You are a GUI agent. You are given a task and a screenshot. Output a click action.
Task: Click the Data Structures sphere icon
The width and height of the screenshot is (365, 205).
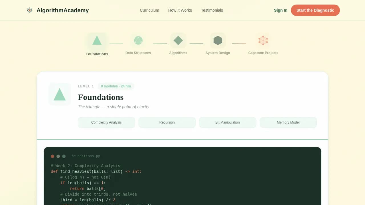pyautogui.click(x=138, y=40)
